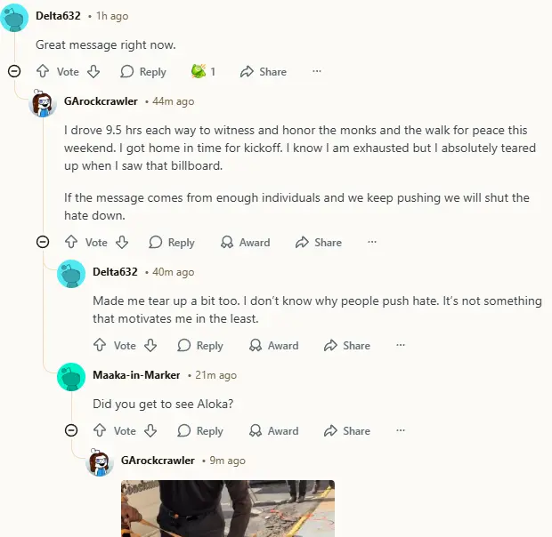The image size is (552, 537).
Task: Reply to Maaka-in-Marker's 'Did you get to see Aloka?' comment
Action: [x=200, y=431]
